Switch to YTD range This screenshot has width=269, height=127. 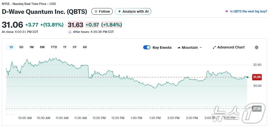(54, 47)
